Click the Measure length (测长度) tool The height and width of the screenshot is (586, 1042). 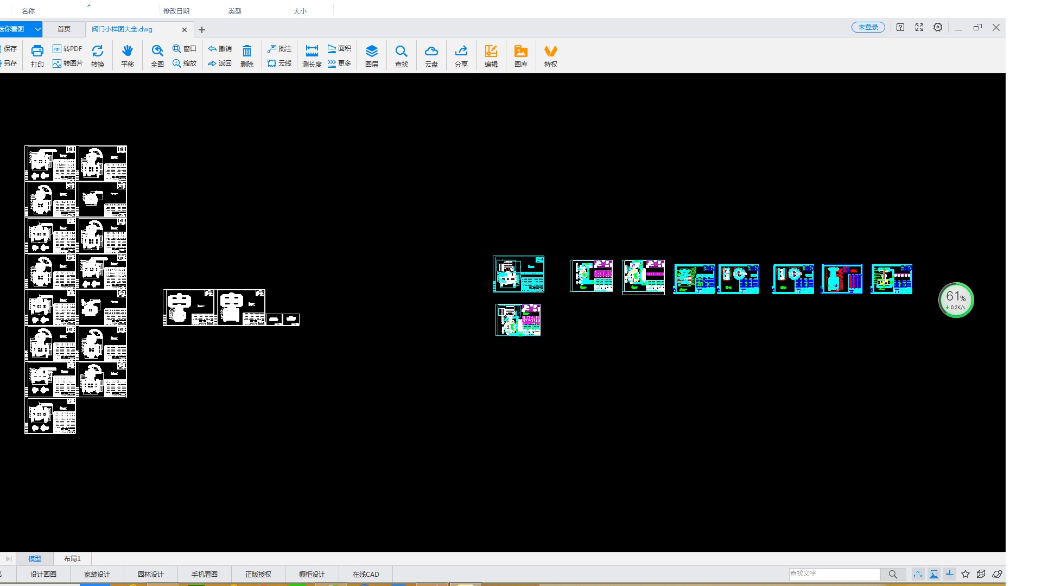tap(312, 52)
